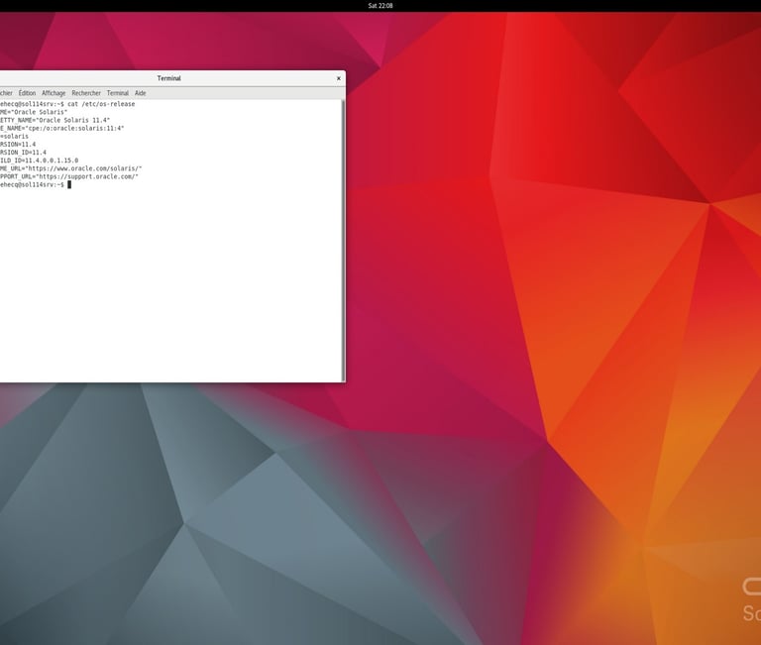Open the Rechercher menu
Viewport: 761px width, 645px height.
86,93
